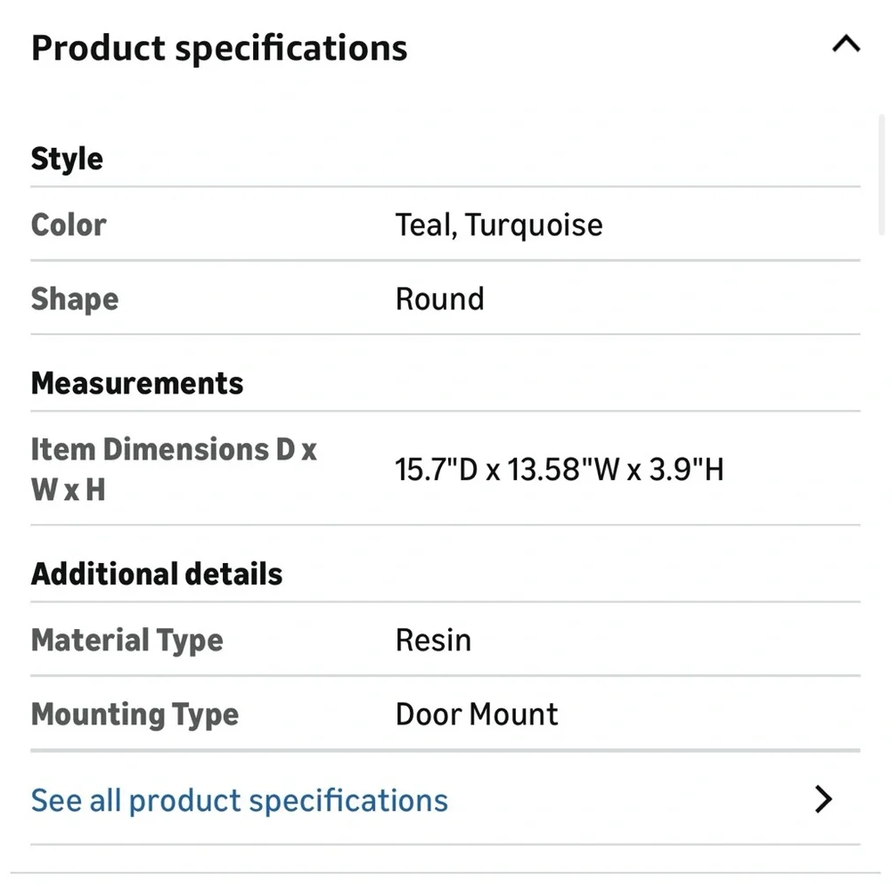Click the Item Dimensions D x W x H label
Image resolution: width=891 pixels, height=891 pixels.
tap(174, 469)
